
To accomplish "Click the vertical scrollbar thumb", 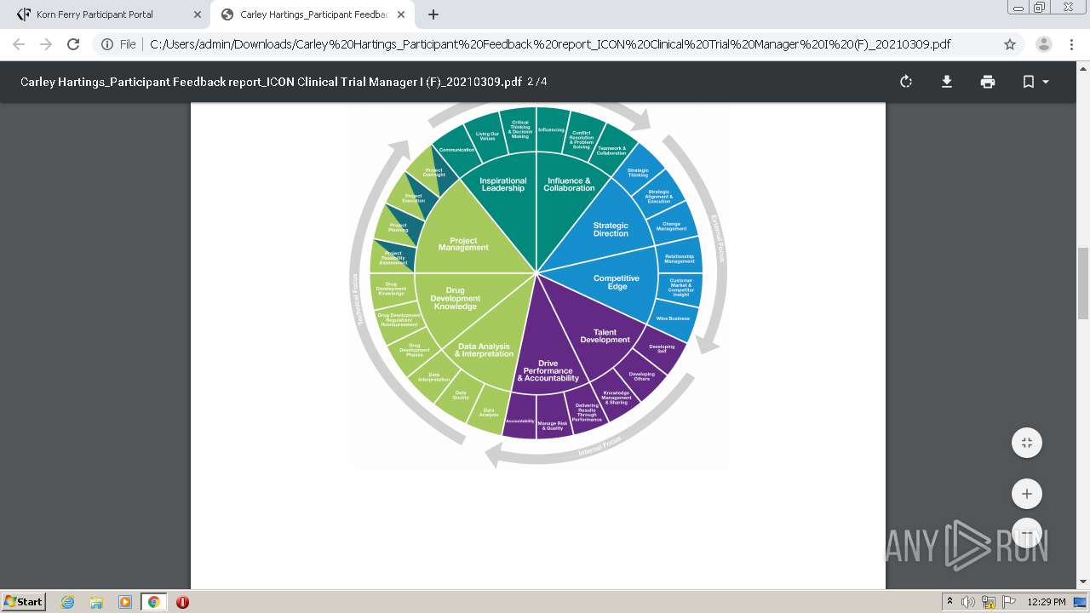I will click(1082, 284).
